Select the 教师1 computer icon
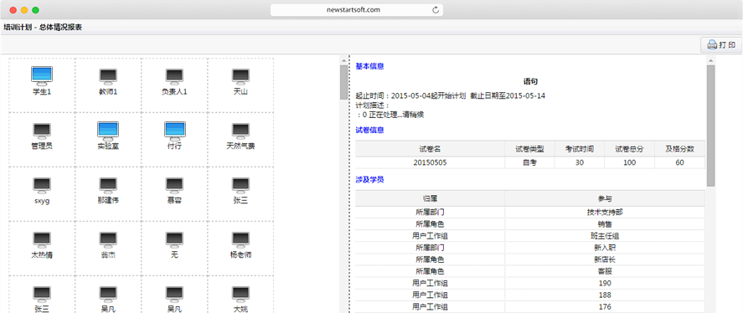Viewport: 743px width, 313px height. pos(108,77)
